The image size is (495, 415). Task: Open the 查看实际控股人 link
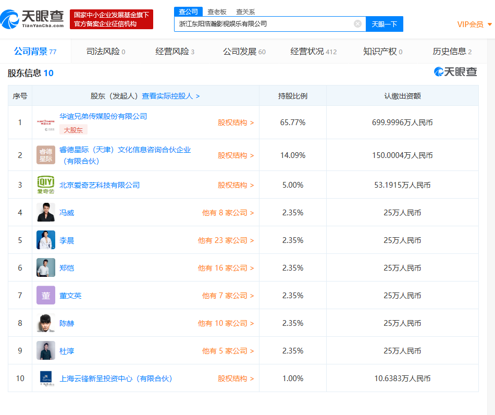click(170, 96)
